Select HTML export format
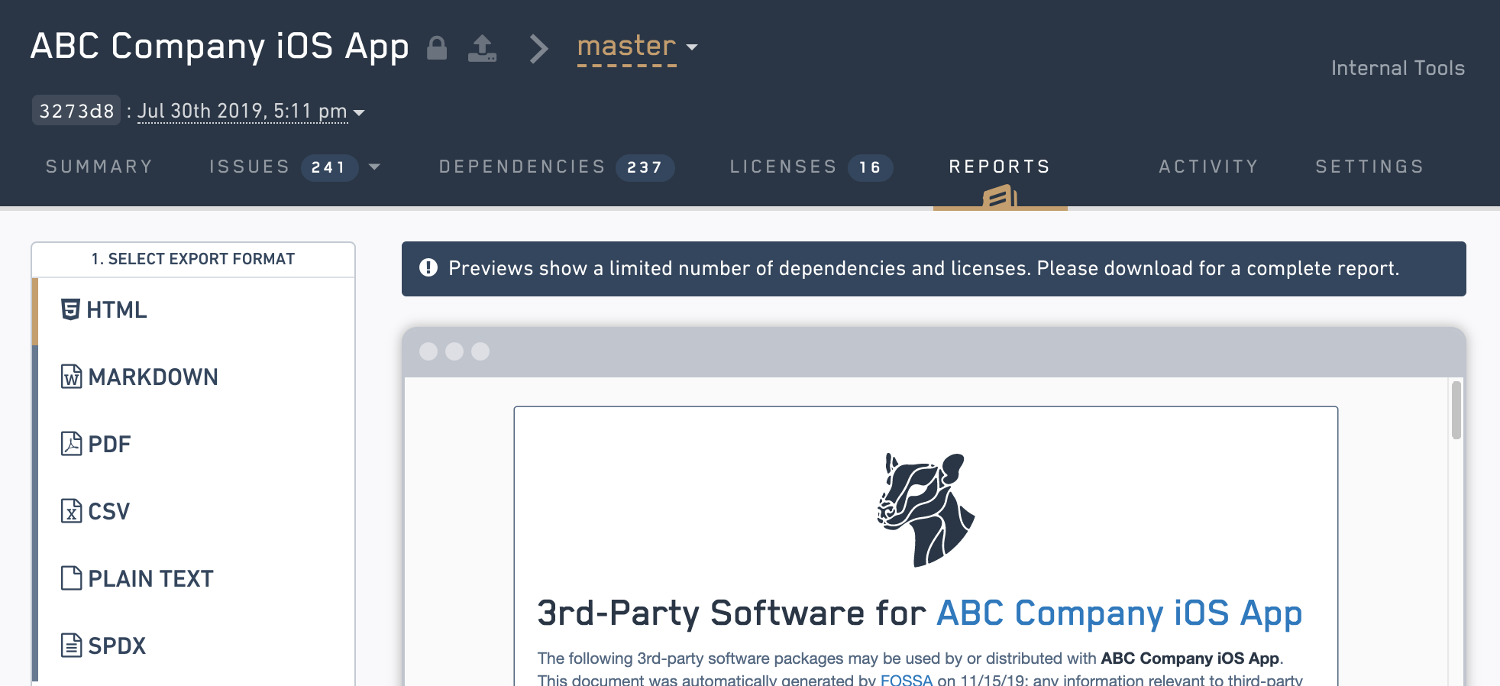The width and height of the screenshot is (1500, 686). (x=196, y=310)
